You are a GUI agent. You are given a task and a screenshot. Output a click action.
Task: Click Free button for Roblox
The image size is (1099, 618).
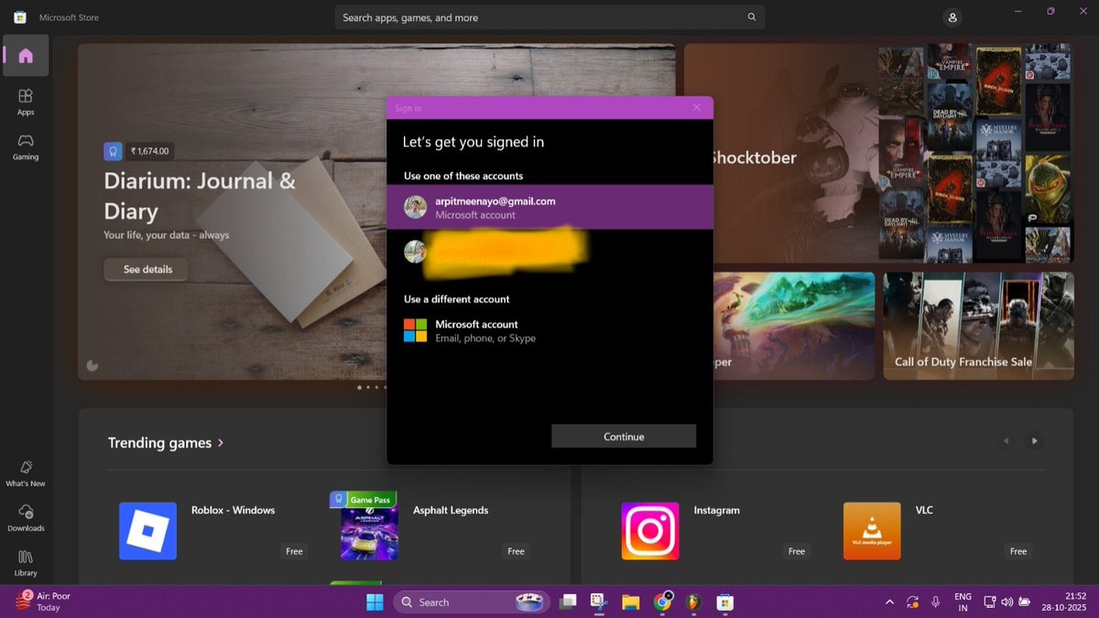(294, 551)
